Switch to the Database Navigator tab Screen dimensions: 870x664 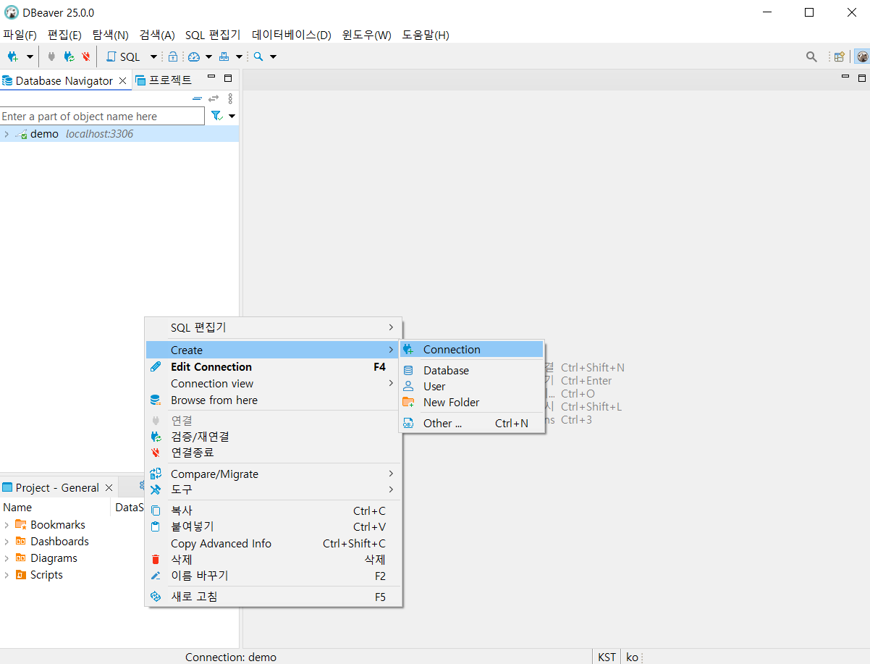[x=64, y=80]
